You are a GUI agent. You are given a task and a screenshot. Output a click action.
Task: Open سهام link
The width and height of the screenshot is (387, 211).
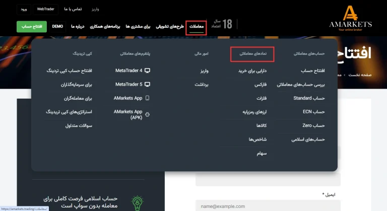tap(262, 153)
